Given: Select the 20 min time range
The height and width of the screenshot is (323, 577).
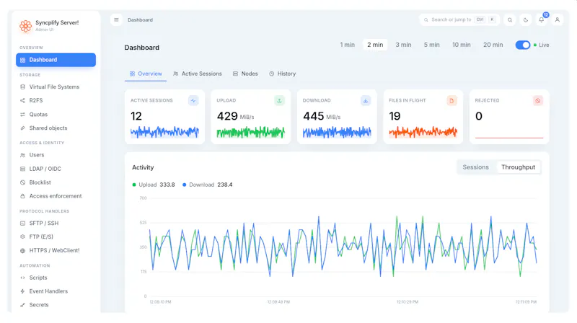Looking at the screenshot, I should tap(493, 45).
